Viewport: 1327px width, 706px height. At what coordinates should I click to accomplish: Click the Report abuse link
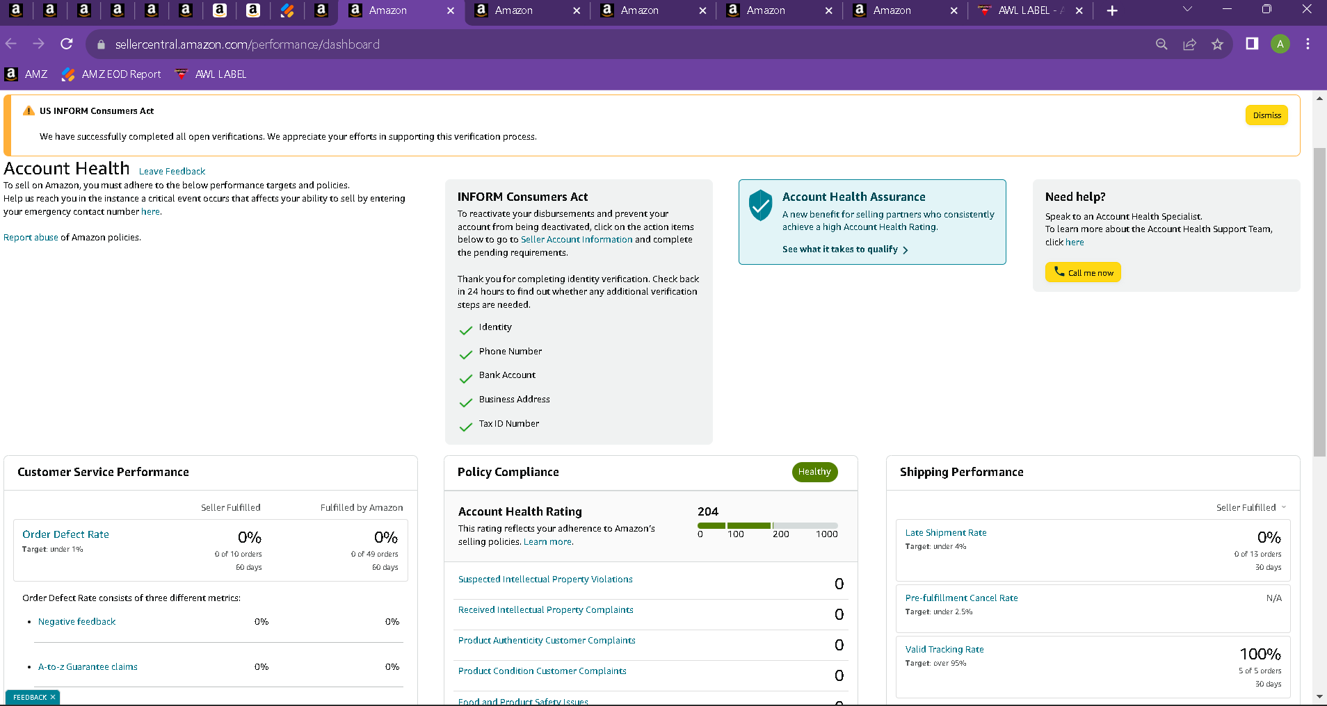(x=31, y=237)
